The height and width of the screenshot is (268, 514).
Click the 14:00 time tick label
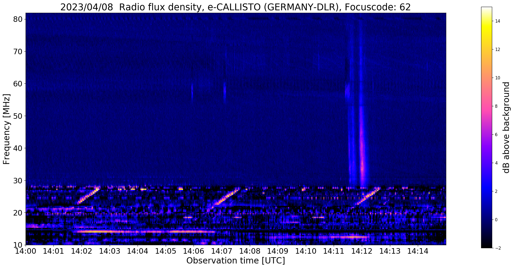pos(26,251)
